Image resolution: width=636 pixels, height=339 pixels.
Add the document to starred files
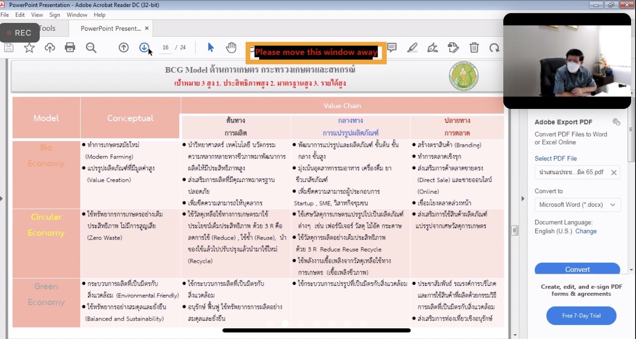coord(29,48)
